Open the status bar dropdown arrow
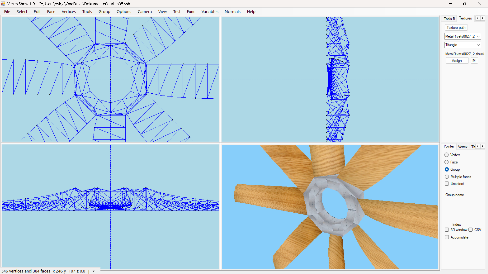488x274 pixels. [94, 271]
